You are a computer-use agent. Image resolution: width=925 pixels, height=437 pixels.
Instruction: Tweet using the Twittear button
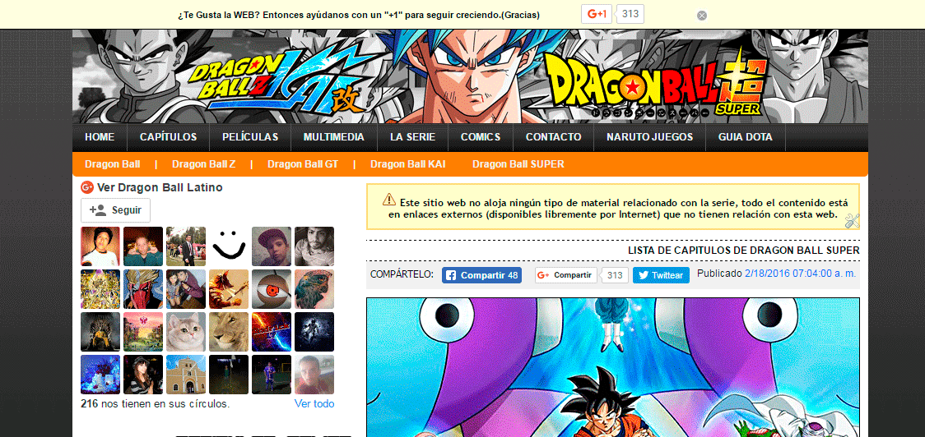[x=662, y=275]
